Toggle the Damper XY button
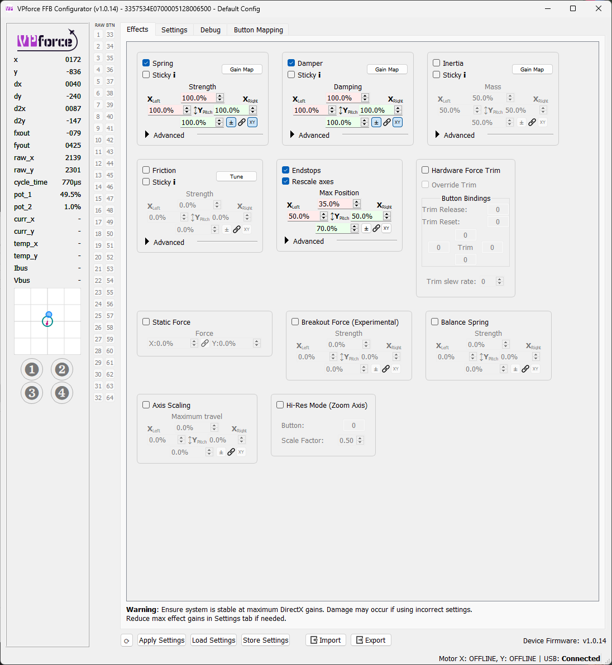The width and height of the screenshot is (612, 665). [398, 123]
